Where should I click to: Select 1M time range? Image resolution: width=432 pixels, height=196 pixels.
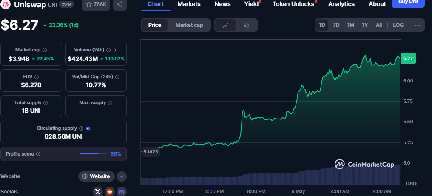tap(350, 25)
